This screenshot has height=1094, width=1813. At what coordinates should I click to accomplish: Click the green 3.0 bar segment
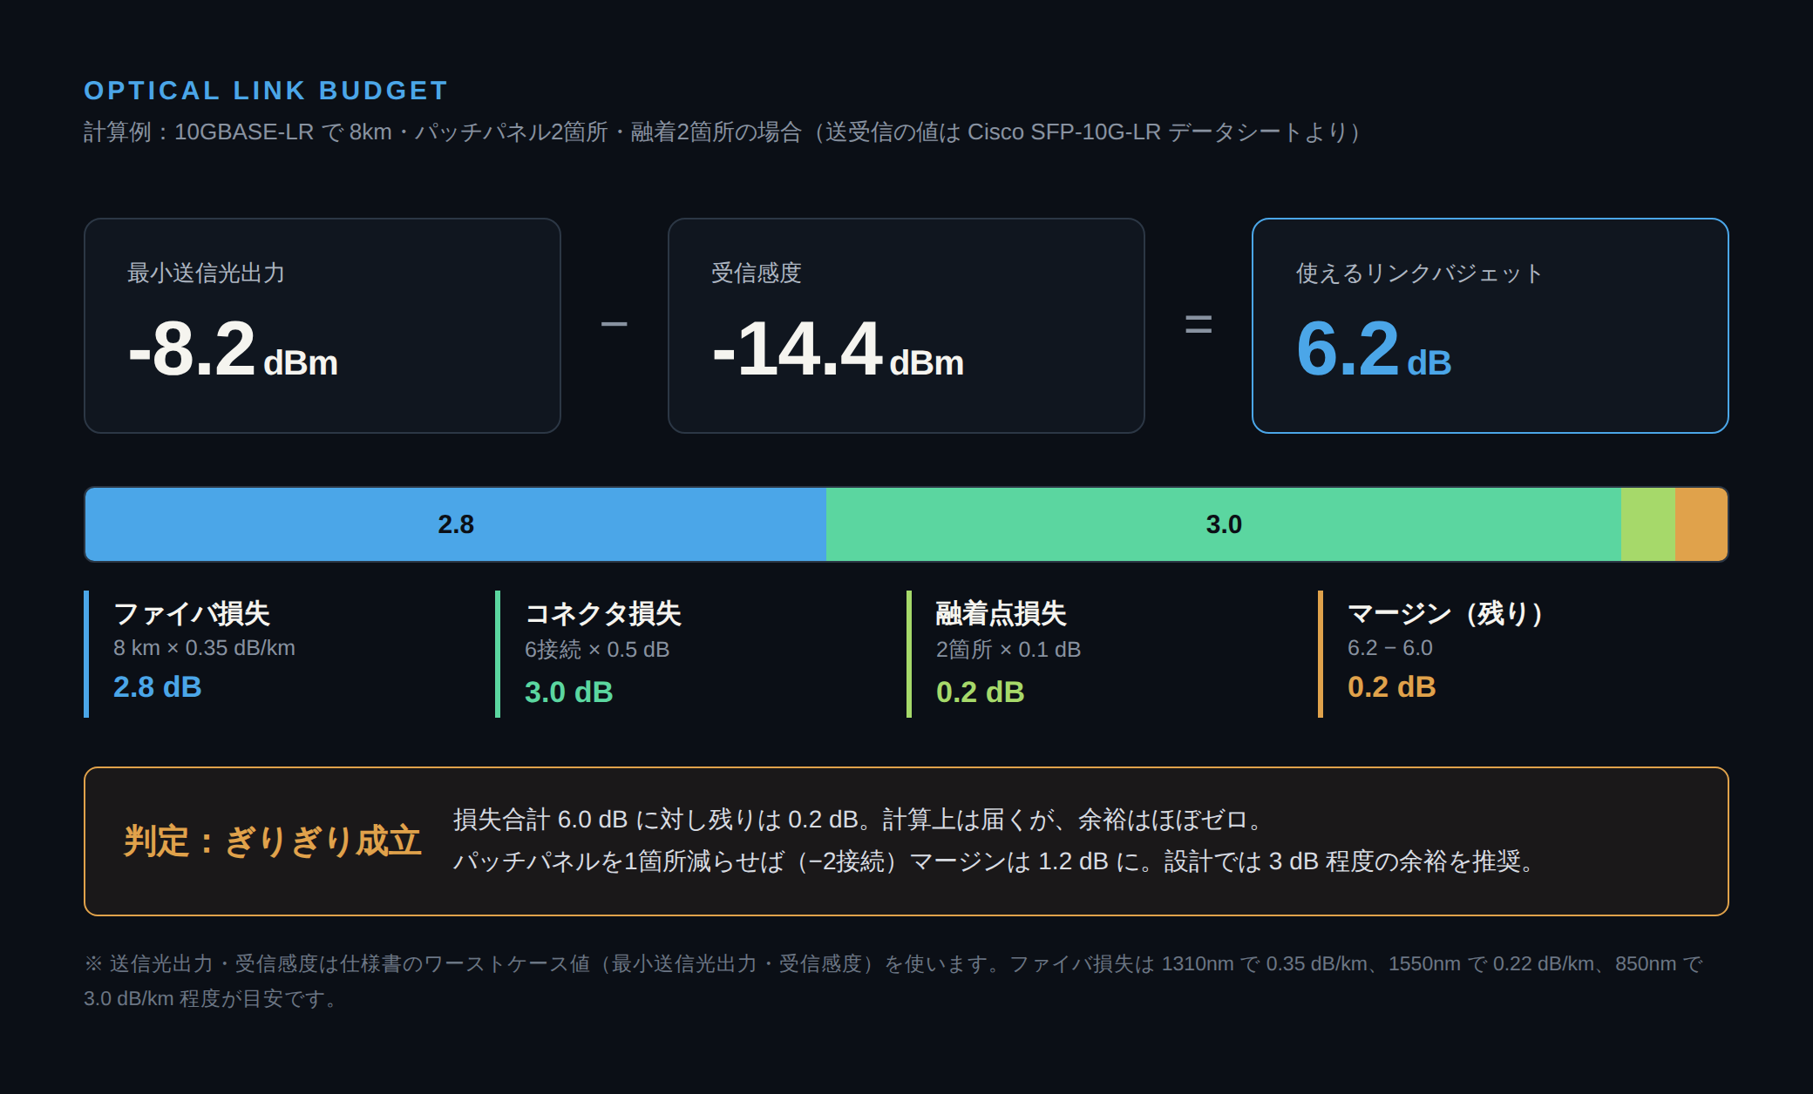coord(1224,524)
